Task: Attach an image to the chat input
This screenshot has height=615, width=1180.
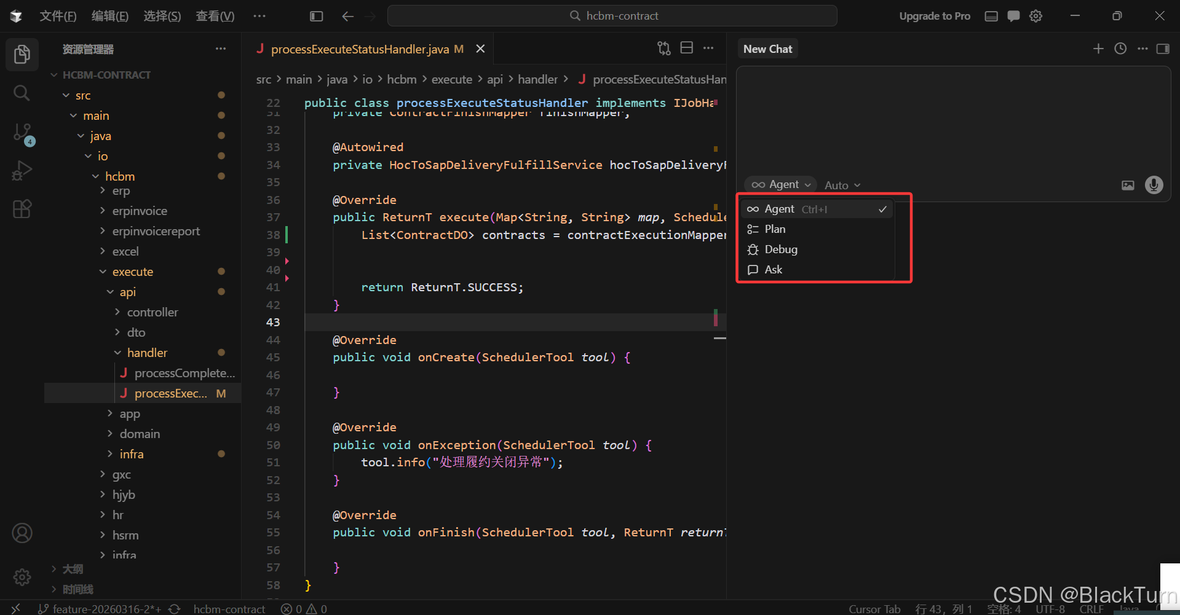Action: click(x=1128, y=185)
